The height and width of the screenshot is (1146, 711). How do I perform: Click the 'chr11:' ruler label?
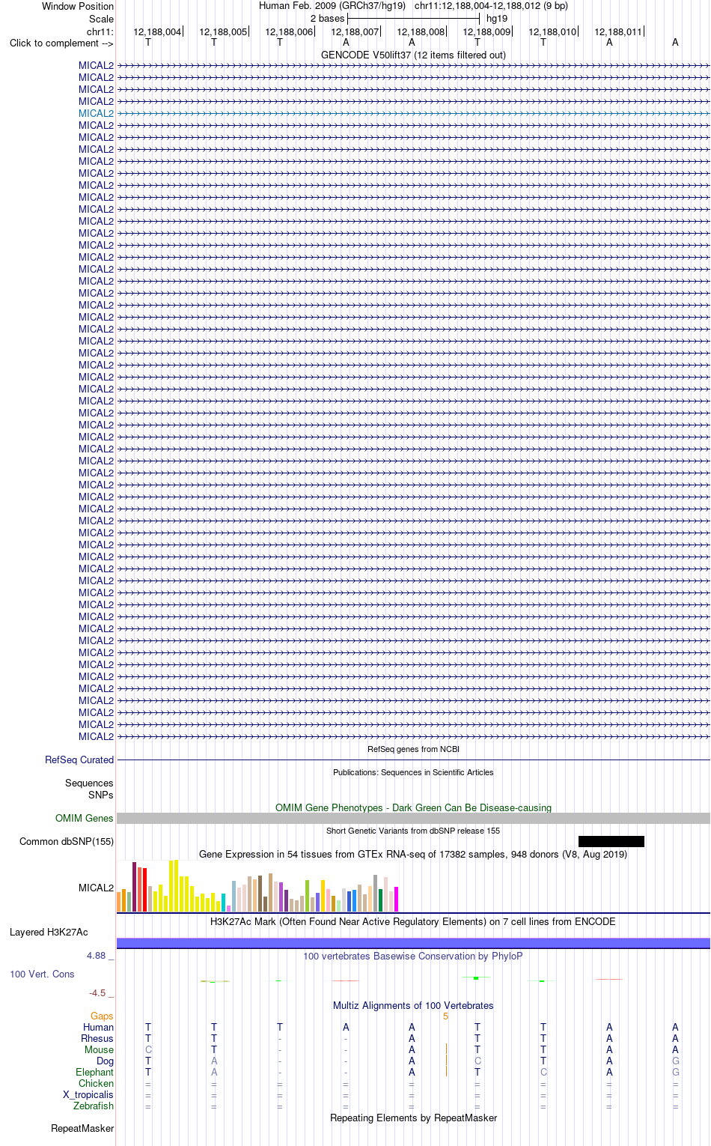[x=100, y=31]
